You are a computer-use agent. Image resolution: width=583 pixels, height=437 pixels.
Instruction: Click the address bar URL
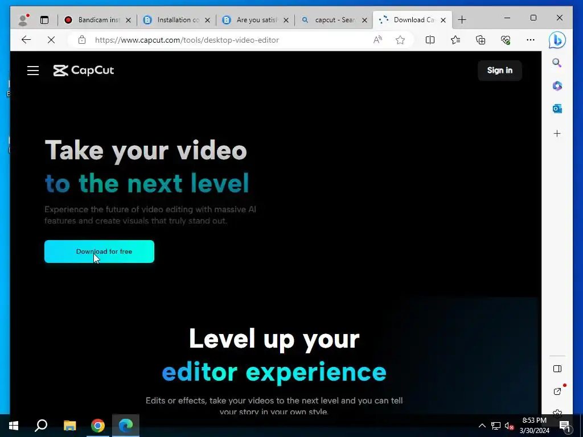[x=187, y=40]
